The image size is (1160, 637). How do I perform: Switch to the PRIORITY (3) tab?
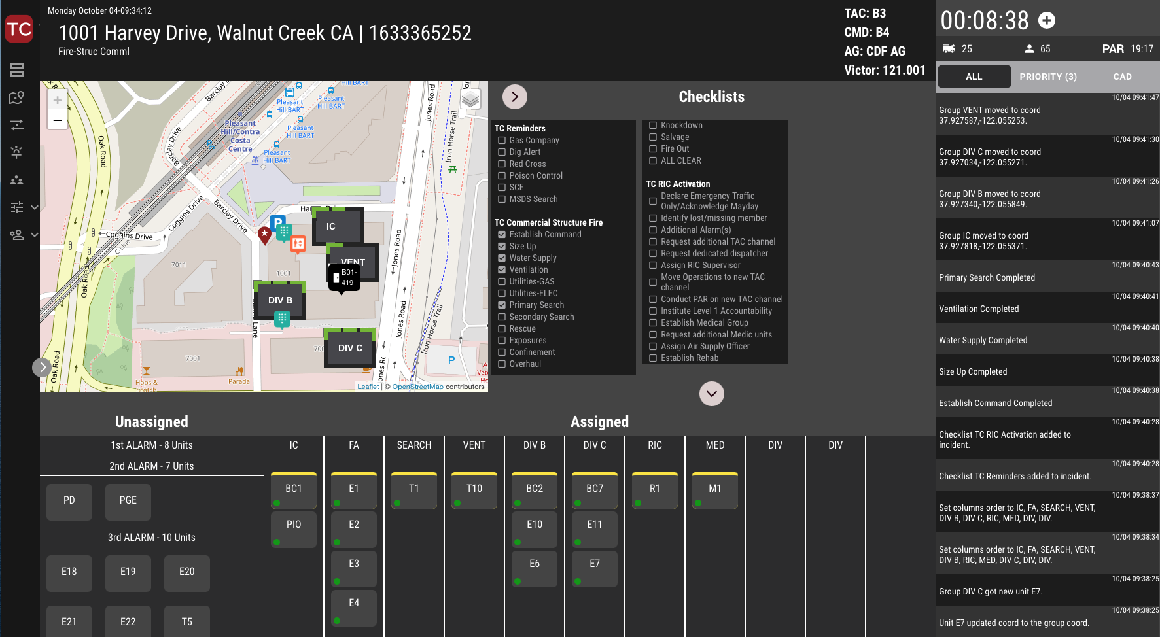point(1047,77)
